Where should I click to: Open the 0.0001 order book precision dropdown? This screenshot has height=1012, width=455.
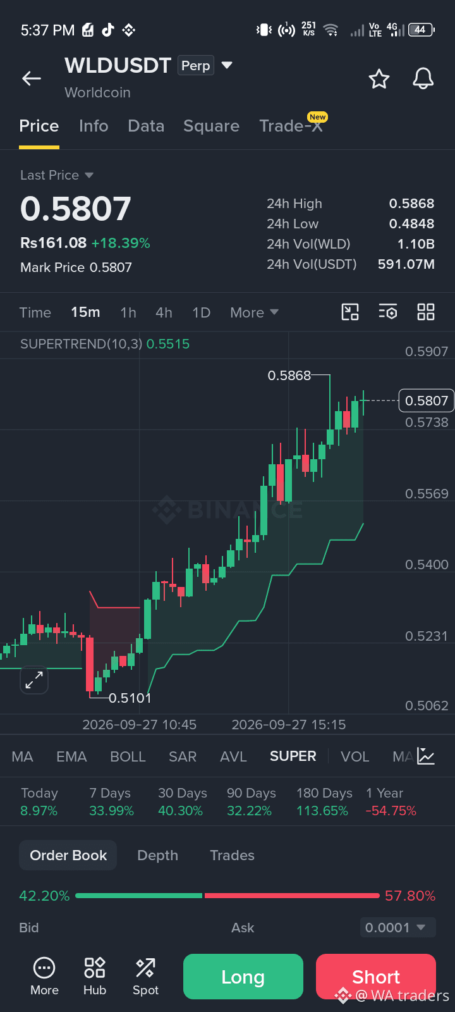pyautogui.click(x=398, y=928)
